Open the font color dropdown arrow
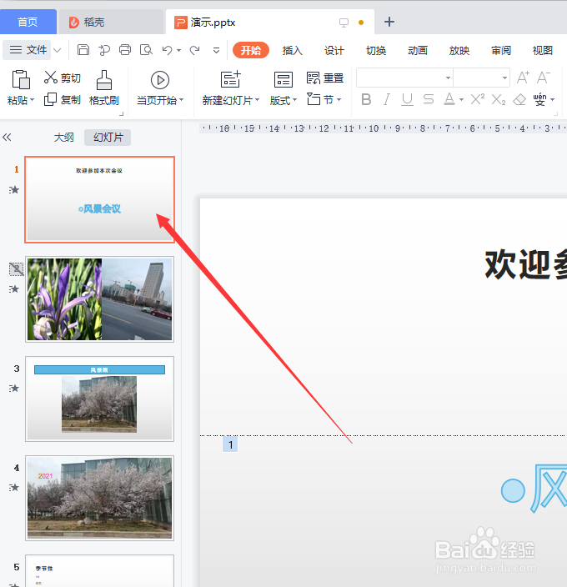The image size is (567, 587). pyautogui.click(x=461, y=99)
